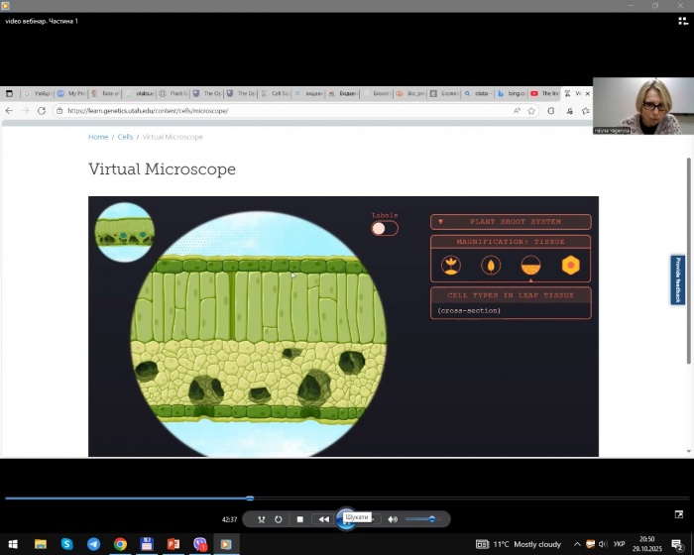The image size is (694, 555).
Task: Open the Home breadcrumb link
Action: click(x=98, y=137)
